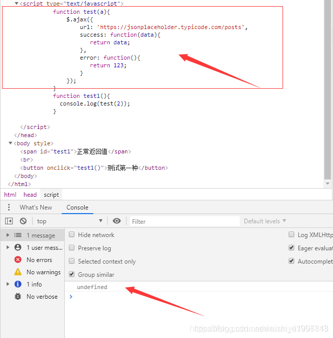333x338 pixels.
Task: Click the console.log(test(2)) code line
Action: pyautogui.click(x=95, y=103)
